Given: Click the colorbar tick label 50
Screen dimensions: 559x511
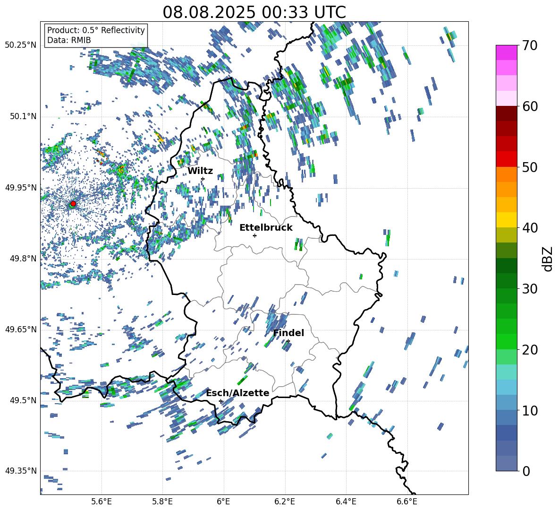Looking at the screenshot, I should pyautogui.click(x=530, y=167).
